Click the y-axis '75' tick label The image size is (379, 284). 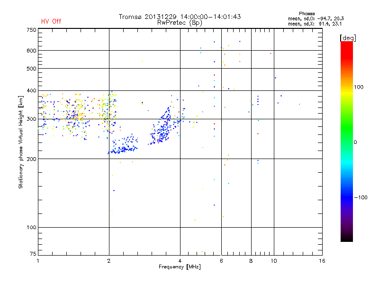point(33,254)
